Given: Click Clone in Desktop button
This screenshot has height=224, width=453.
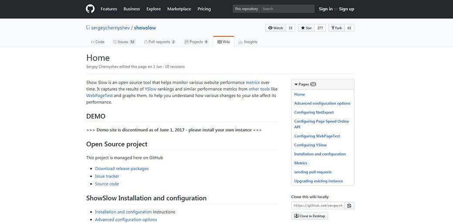Looking at the screenshot, I should 310,216.
